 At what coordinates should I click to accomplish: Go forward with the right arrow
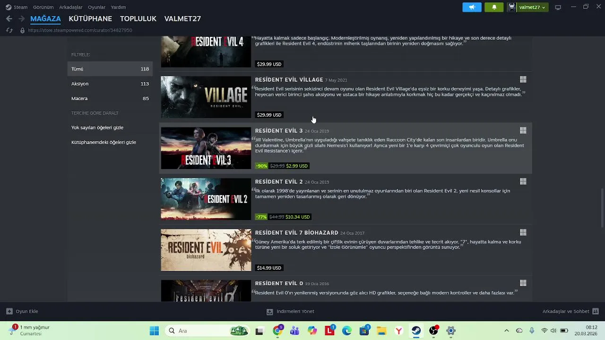(x=21, y=19)
